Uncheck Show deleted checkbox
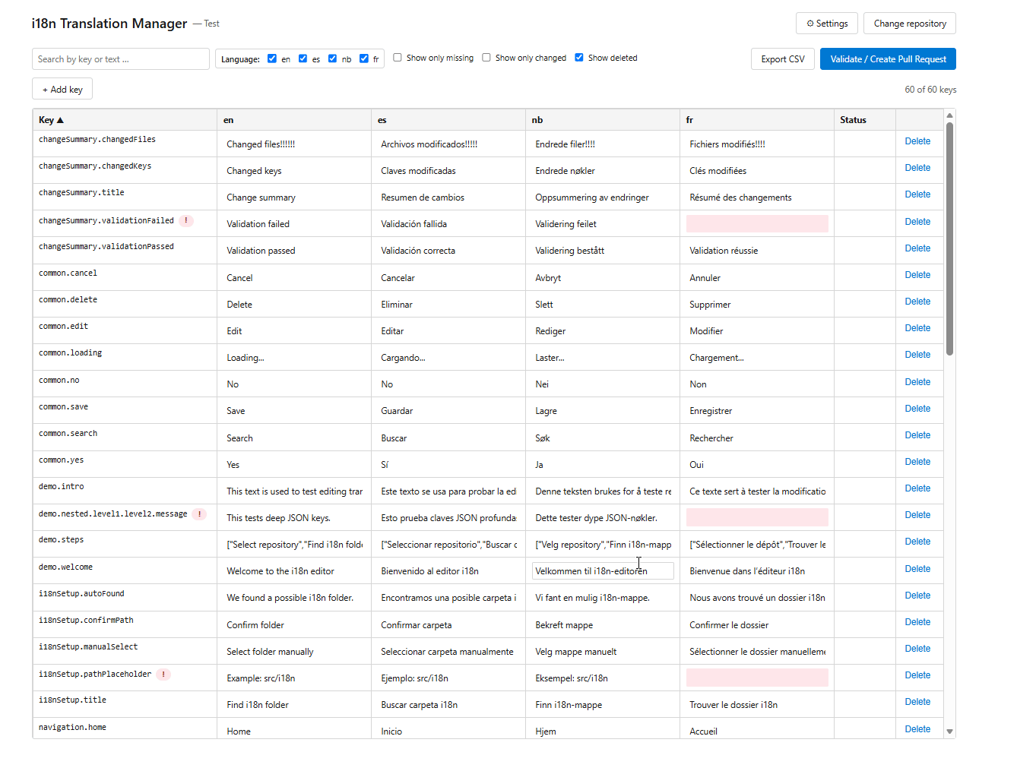 (579, 58)
